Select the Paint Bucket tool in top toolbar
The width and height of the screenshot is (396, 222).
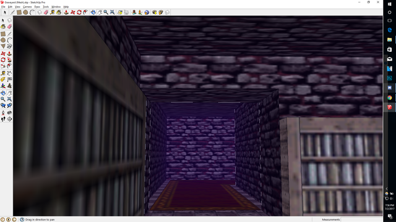[59, 12]
